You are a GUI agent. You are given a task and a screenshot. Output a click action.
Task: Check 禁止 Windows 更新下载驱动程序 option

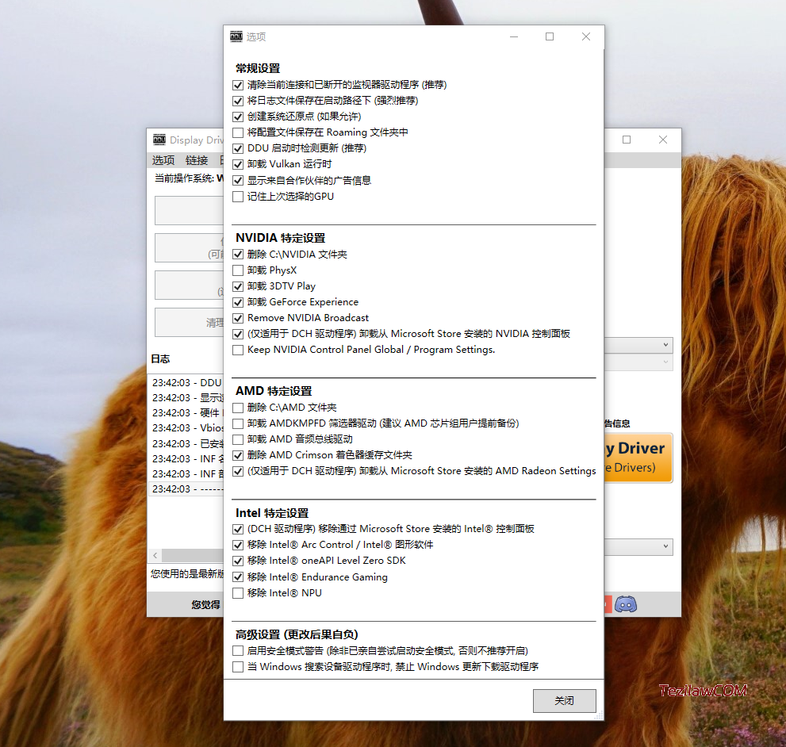(x=238, y=667)
